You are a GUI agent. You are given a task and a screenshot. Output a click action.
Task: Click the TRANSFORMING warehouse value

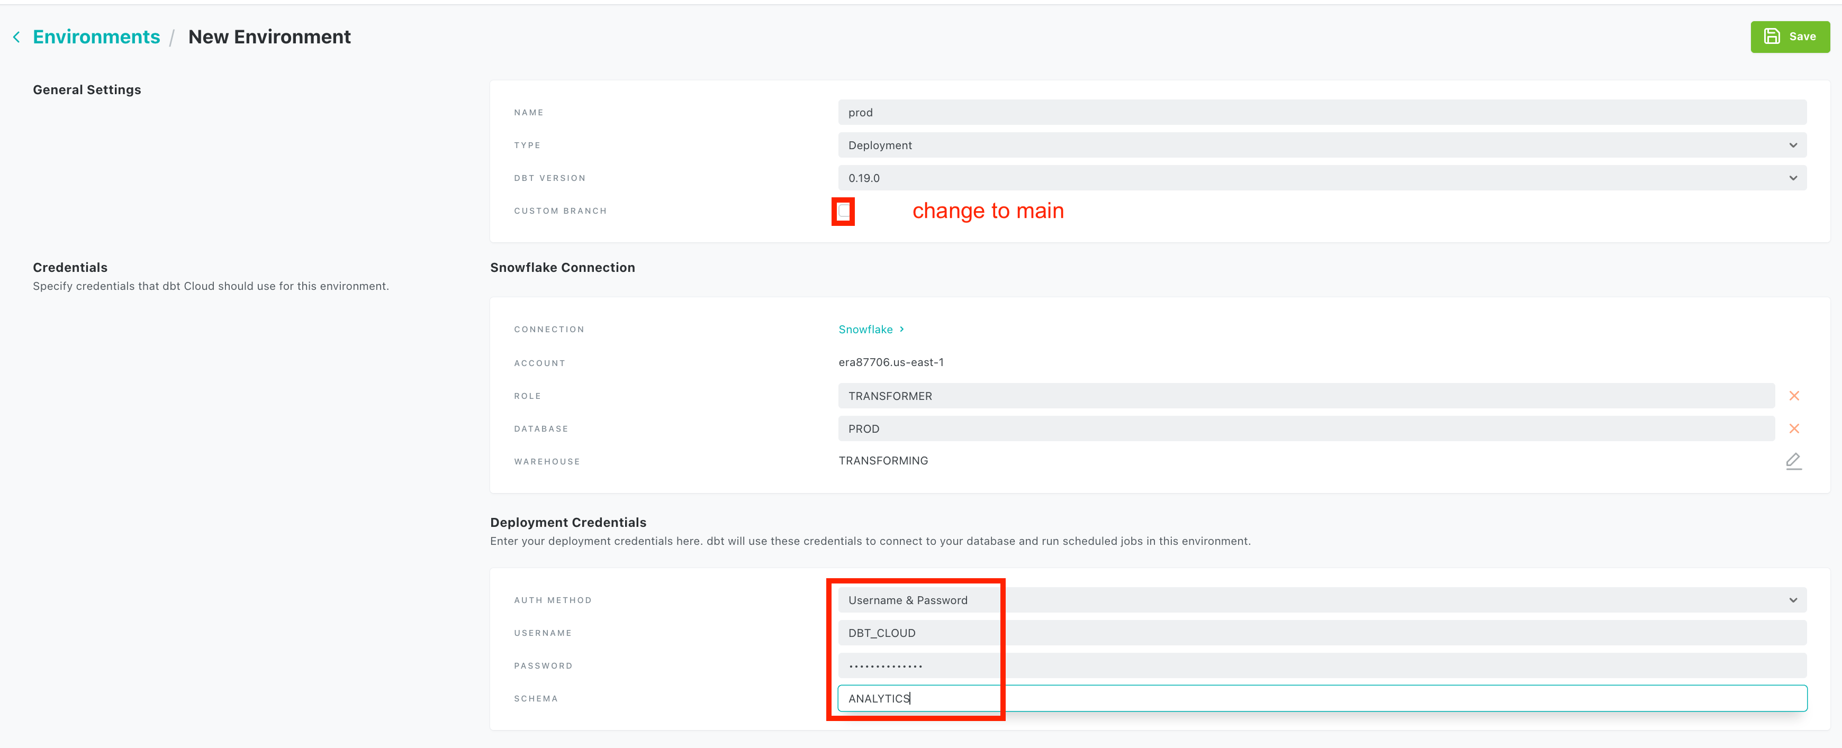[x=883, y=461]
